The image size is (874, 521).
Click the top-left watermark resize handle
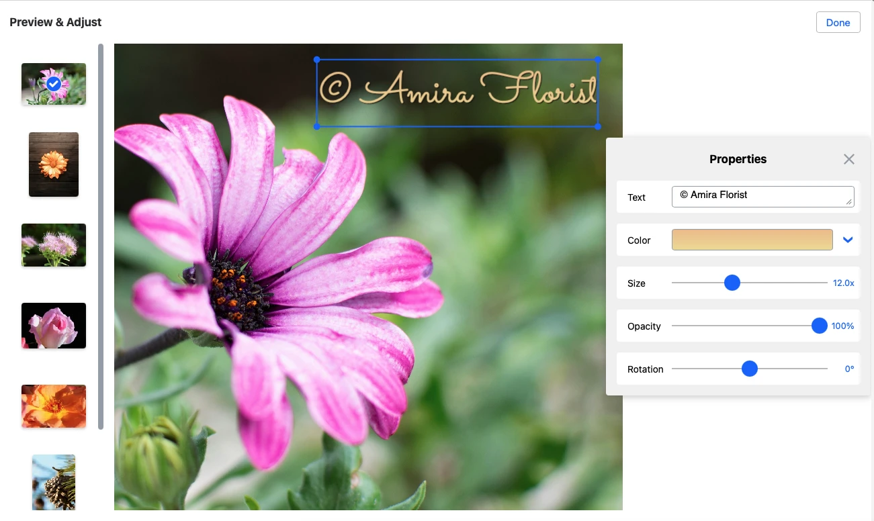click(317, 60)
